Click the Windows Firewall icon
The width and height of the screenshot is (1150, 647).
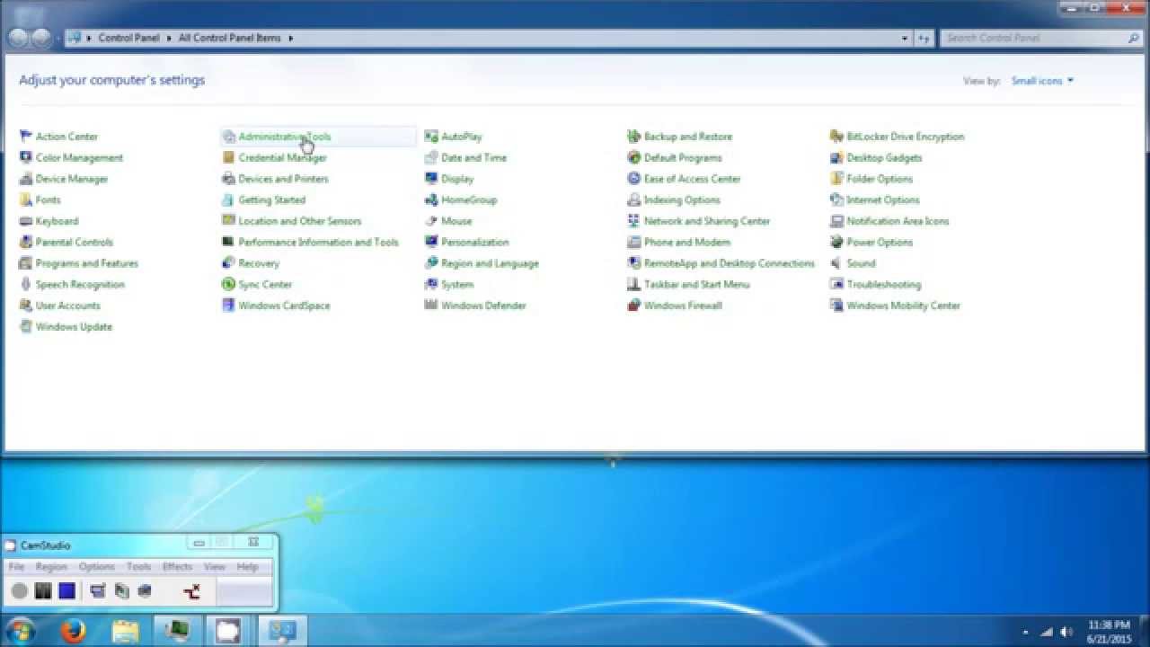point(634,306)
